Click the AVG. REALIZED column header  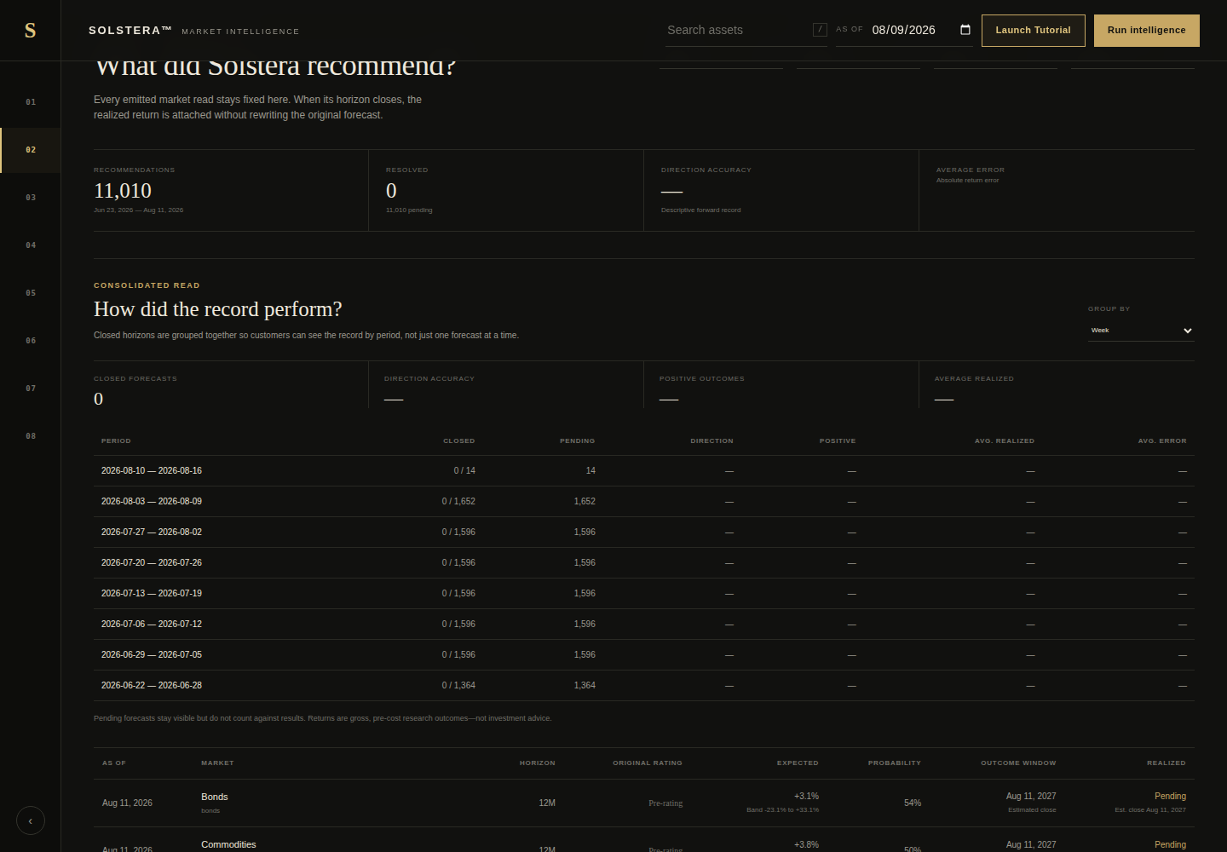point(1005,441)
